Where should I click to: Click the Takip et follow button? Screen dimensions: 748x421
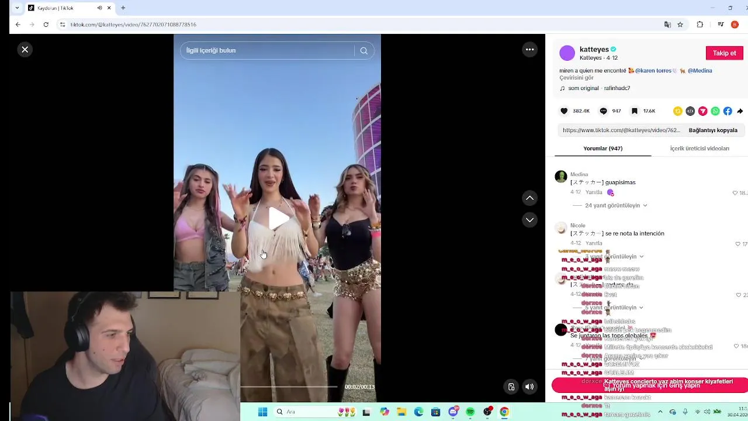(x=724, y=53)
